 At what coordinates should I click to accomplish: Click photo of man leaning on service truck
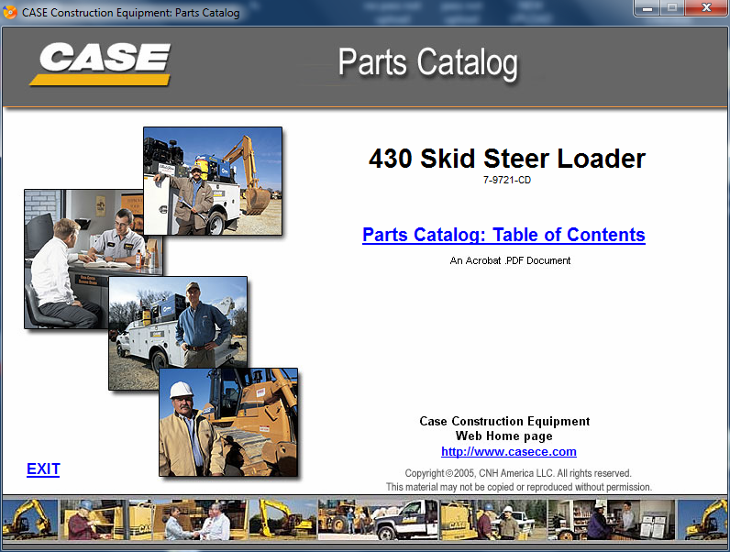(213, 181)
